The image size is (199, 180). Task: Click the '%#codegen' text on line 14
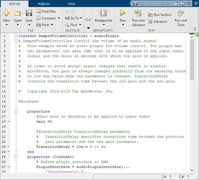coord(28,101)
